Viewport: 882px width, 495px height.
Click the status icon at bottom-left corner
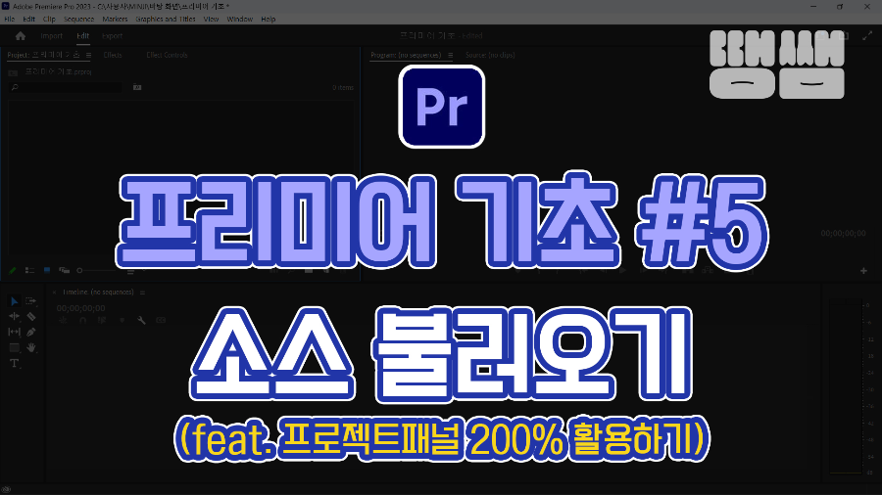(6, 489)
